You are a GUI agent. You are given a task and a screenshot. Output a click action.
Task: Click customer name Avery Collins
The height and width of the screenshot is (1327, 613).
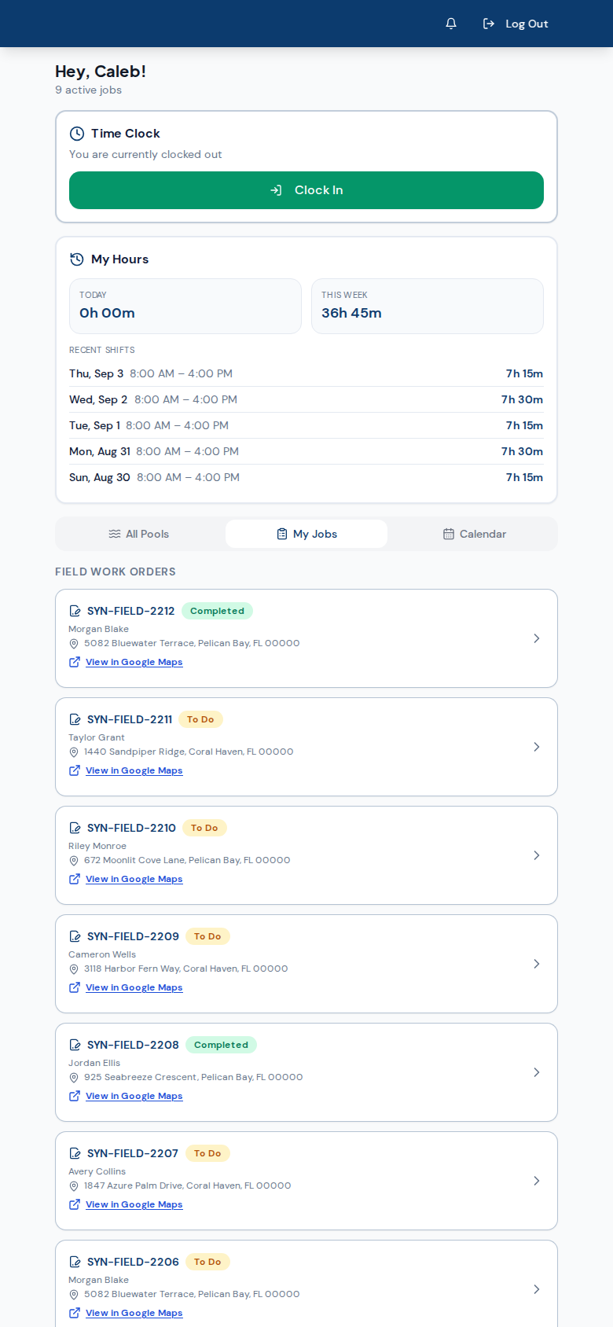pyautogui.click(x=97, y=1171)
